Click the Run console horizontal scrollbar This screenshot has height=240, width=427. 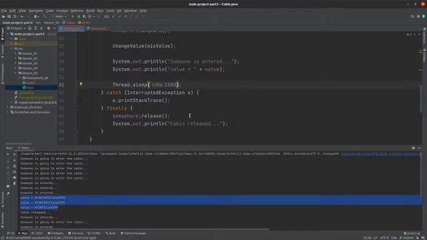(x=143, y=229)
